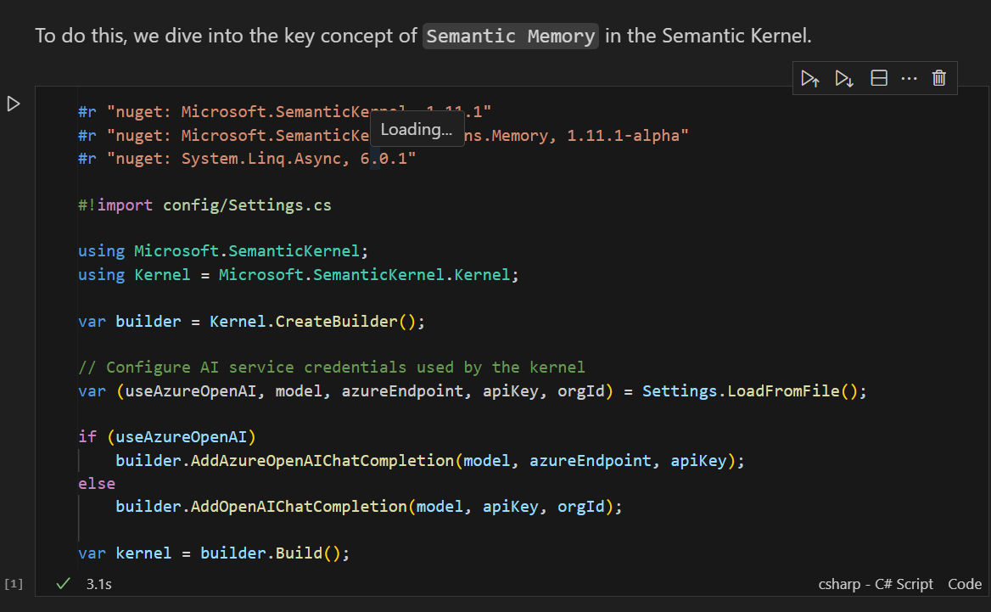Split the cell using the toolbar icon
Viewport: 991px width, 612px height.
[879, 78]
